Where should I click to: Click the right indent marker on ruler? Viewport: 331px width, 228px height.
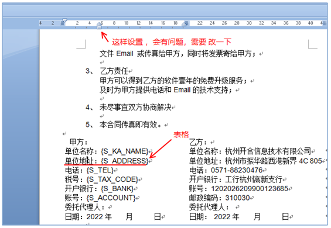coord(184,24)
